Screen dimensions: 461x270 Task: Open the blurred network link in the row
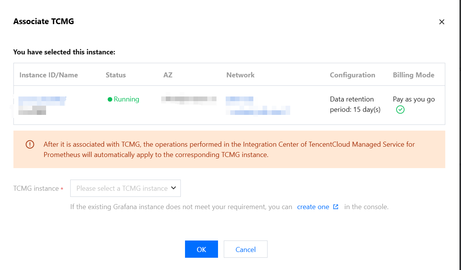point(240,100)
